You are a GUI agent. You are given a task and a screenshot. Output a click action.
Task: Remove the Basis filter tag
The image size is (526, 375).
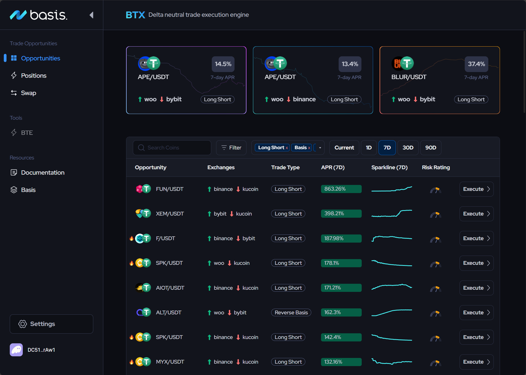tap(309, 148)
